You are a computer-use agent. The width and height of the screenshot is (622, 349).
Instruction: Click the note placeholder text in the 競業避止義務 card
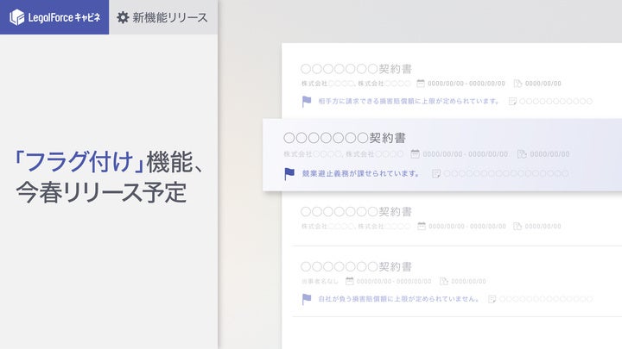point(506,174)
